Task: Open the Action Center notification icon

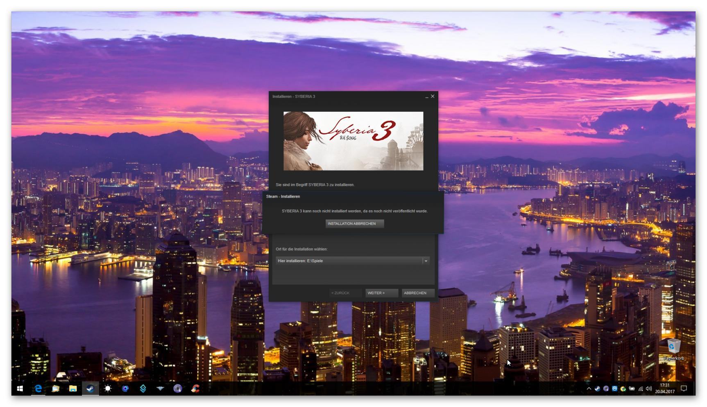Action: click(x=684, y=389)
